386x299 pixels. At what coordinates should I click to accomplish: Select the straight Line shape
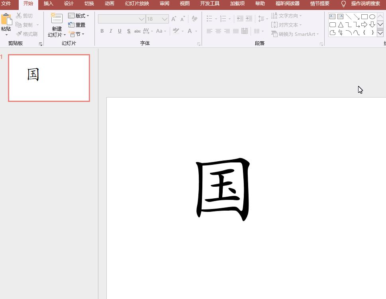coord(348,16)
